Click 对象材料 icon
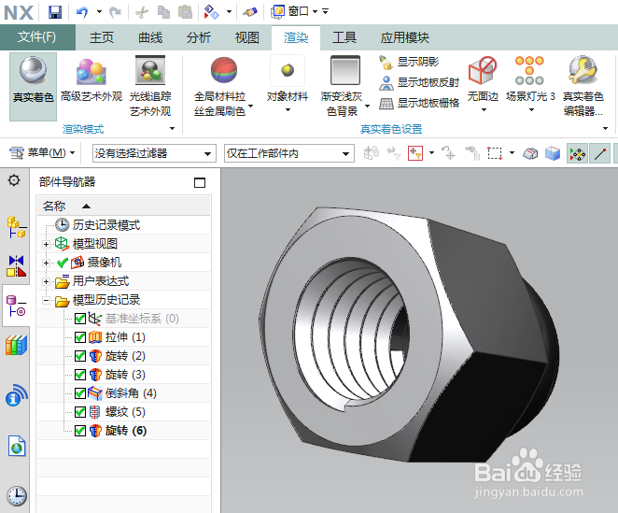 288,71
